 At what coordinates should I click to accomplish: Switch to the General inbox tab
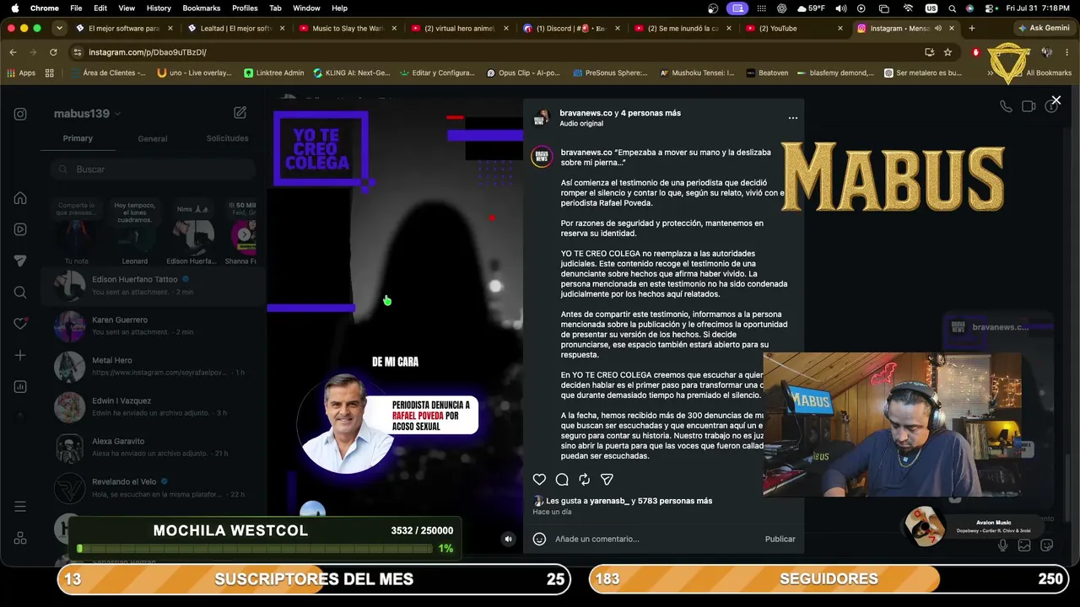pos(153,138)
